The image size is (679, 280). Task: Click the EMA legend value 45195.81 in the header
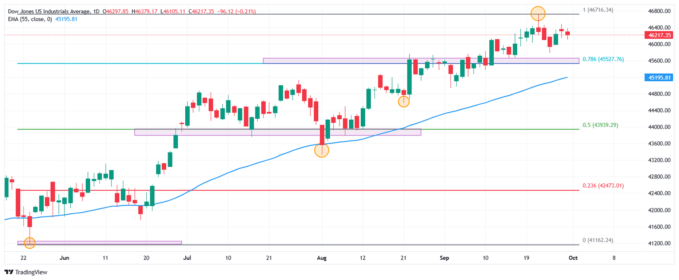click(66, 19)
